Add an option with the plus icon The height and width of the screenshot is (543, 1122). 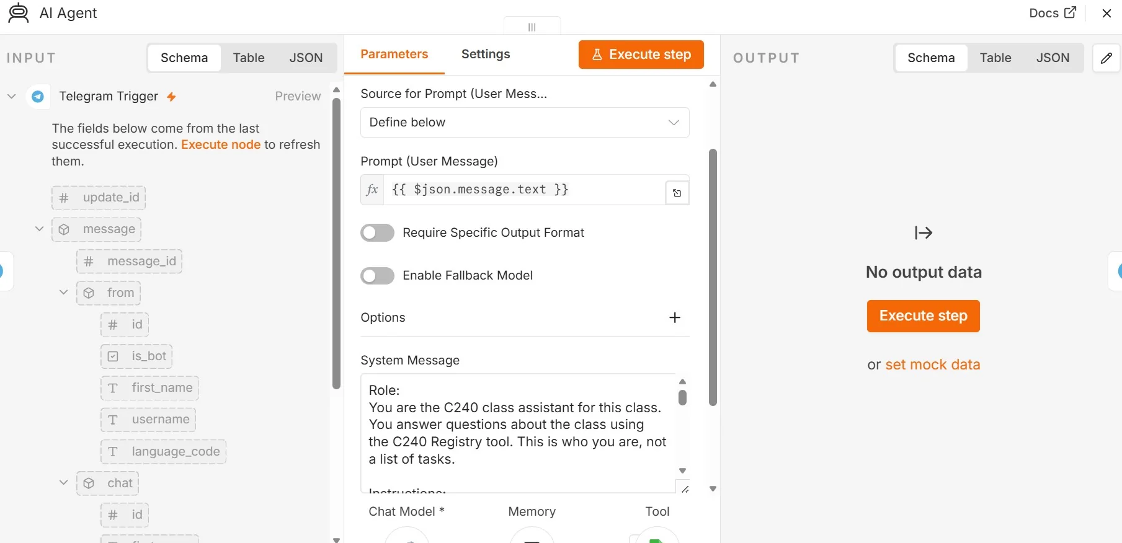675,317
